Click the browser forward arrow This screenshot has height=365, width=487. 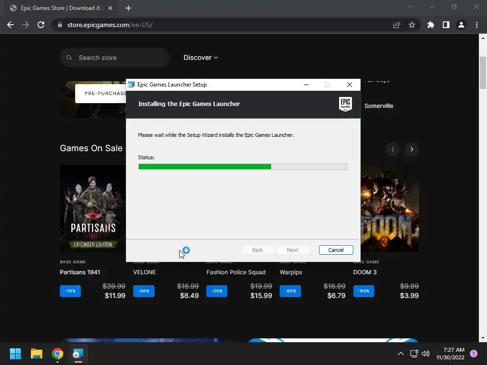[26, 25]
